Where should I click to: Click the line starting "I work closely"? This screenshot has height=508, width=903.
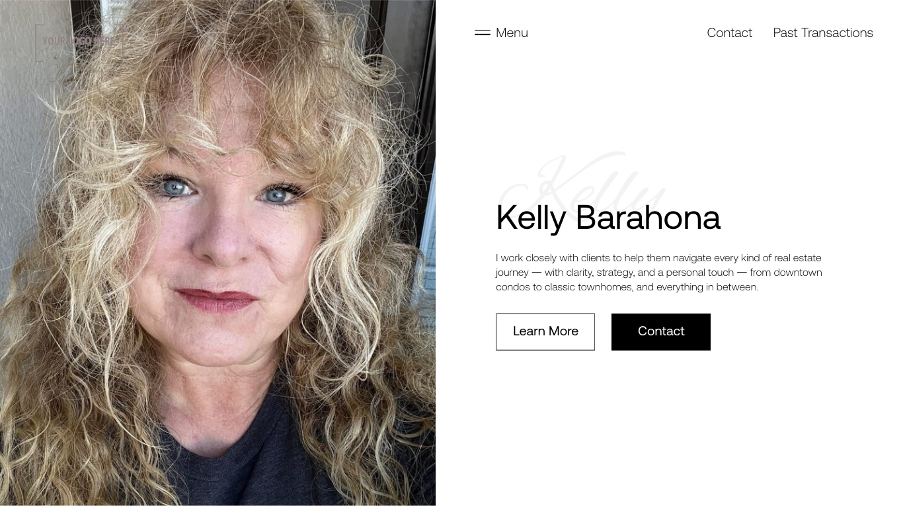point(658,258)
